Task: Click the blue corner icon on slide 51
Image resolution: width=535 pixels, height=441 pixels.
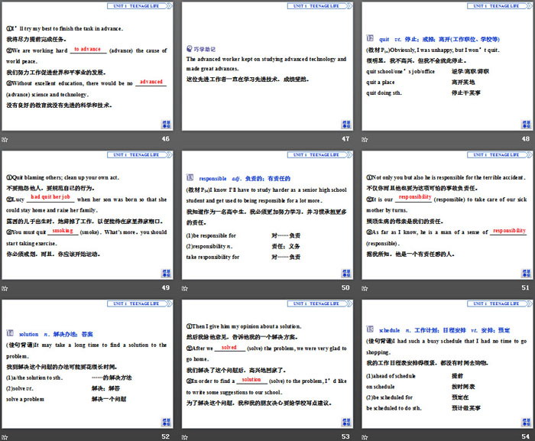Action: pos(526,273)
